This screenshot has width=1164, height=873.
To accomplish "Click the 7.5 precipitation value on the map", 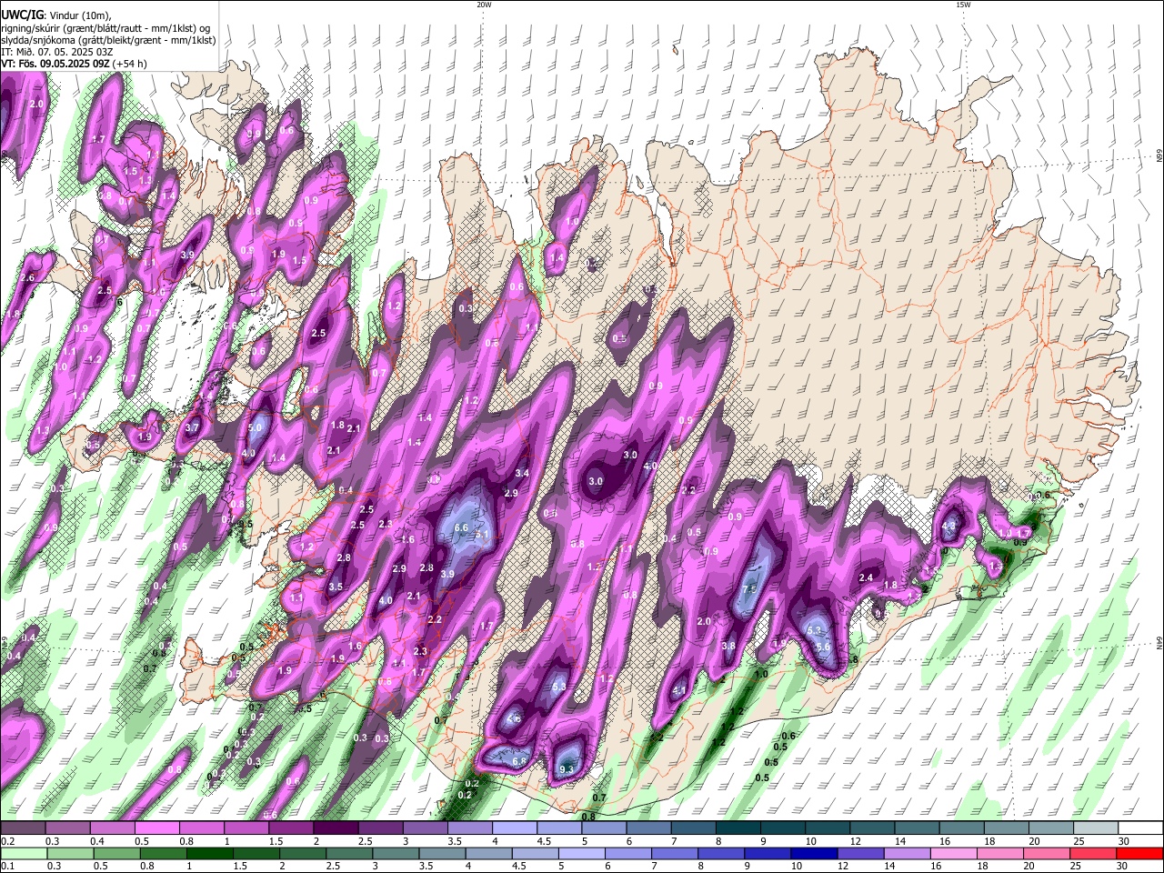I will 750,589.
